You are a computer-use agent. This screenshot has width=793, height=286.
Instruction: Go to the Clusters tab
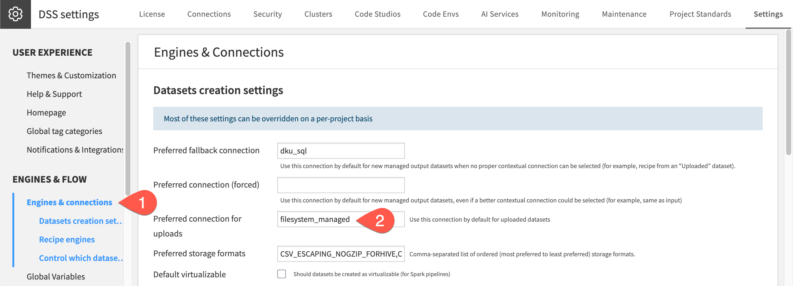(x=318, y=14)
